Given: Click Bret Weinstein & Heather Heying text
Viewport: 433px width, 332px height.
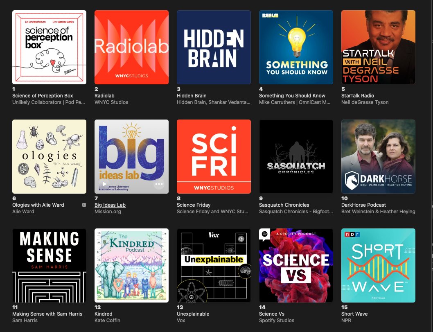Looking at the screenshot, I should pyautogui.click(x=378, y=212).
